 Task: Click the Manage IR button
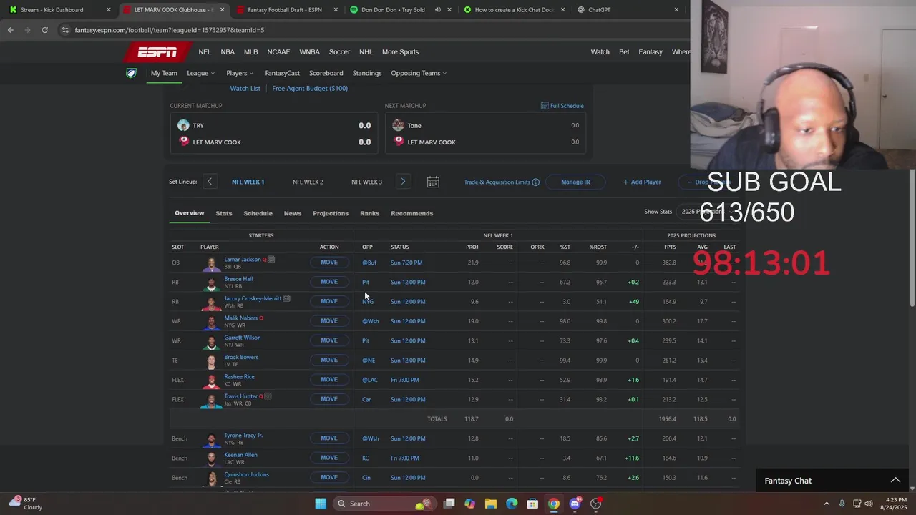[x=575, y=182]
